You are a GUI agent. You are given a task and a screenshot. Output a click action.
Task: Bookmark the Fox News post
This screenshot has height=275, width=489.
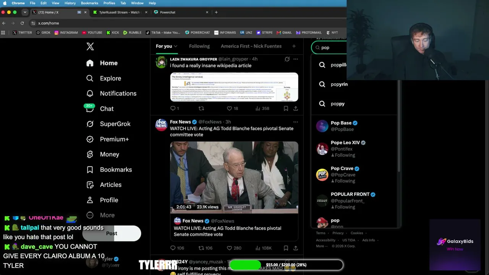[x=286, y=248]
